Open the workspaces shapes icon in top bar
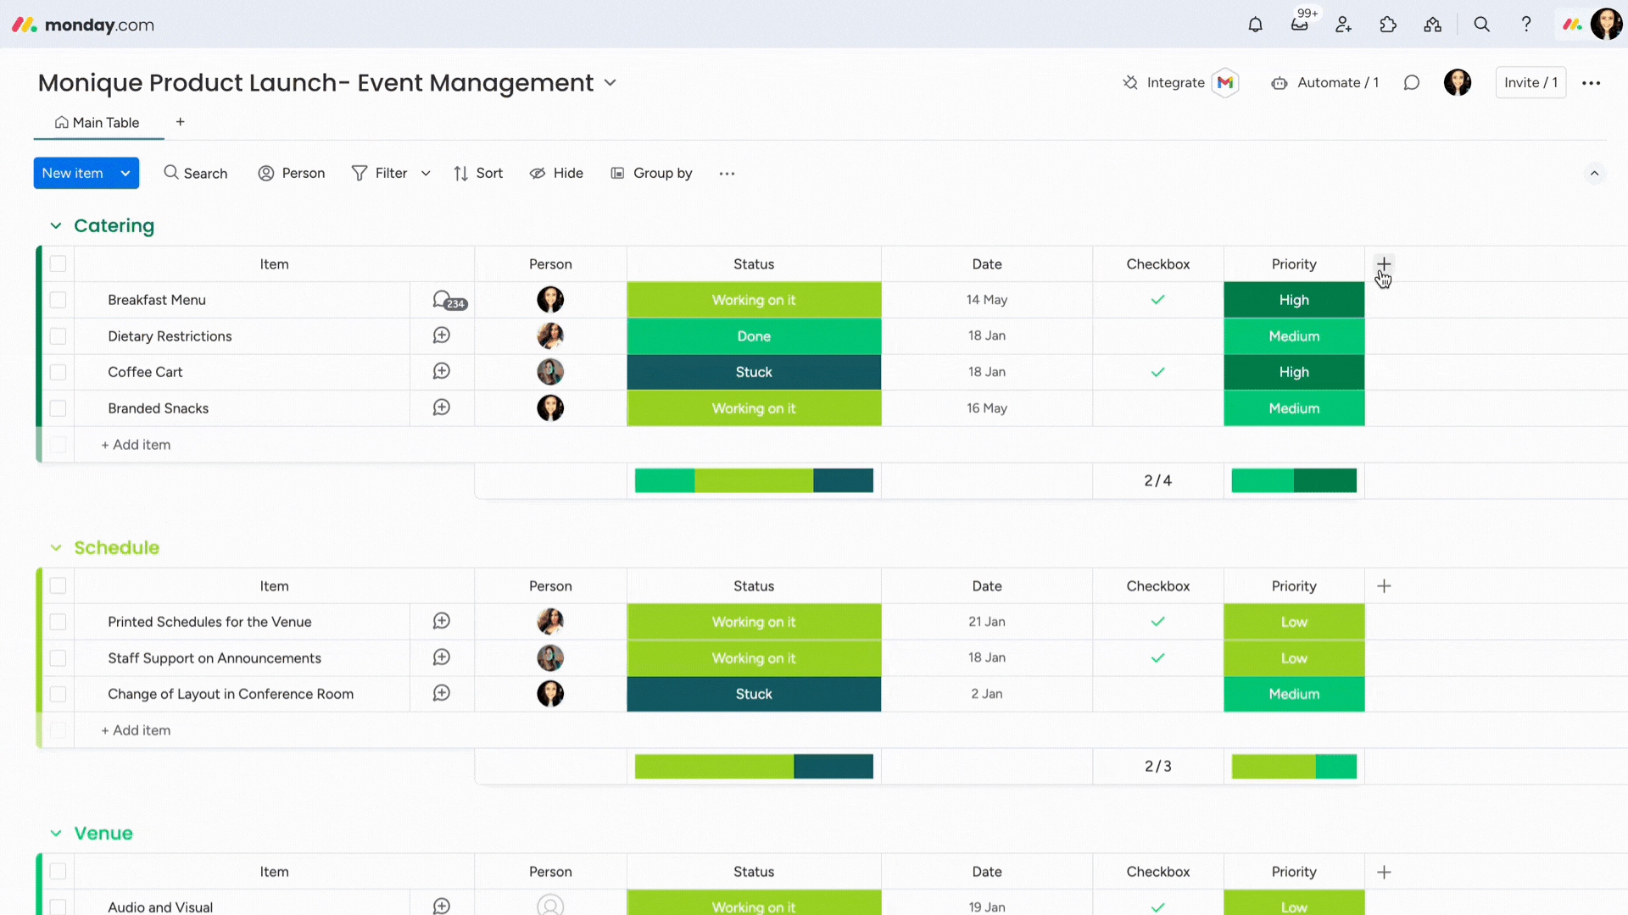The image size is (1628, 915). pos(1432,25)
